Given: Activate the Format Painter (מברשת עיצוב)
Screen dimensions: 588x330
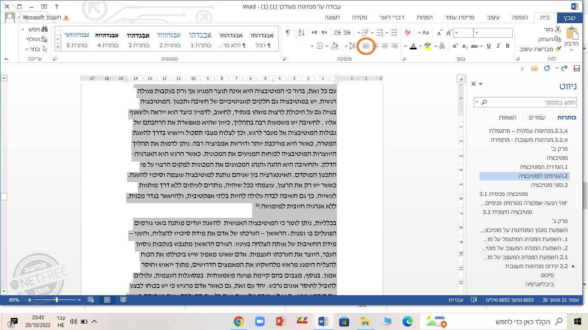Looking at the screenshot, I should tap(540, 49).
